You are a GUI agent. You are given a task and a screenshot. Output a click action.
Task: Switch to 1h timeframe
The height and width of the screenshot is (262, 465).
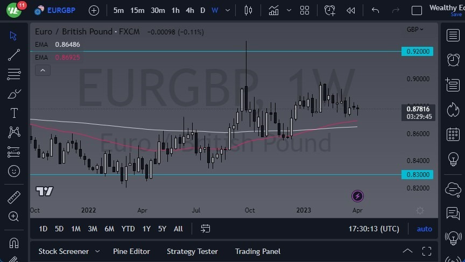175,10
